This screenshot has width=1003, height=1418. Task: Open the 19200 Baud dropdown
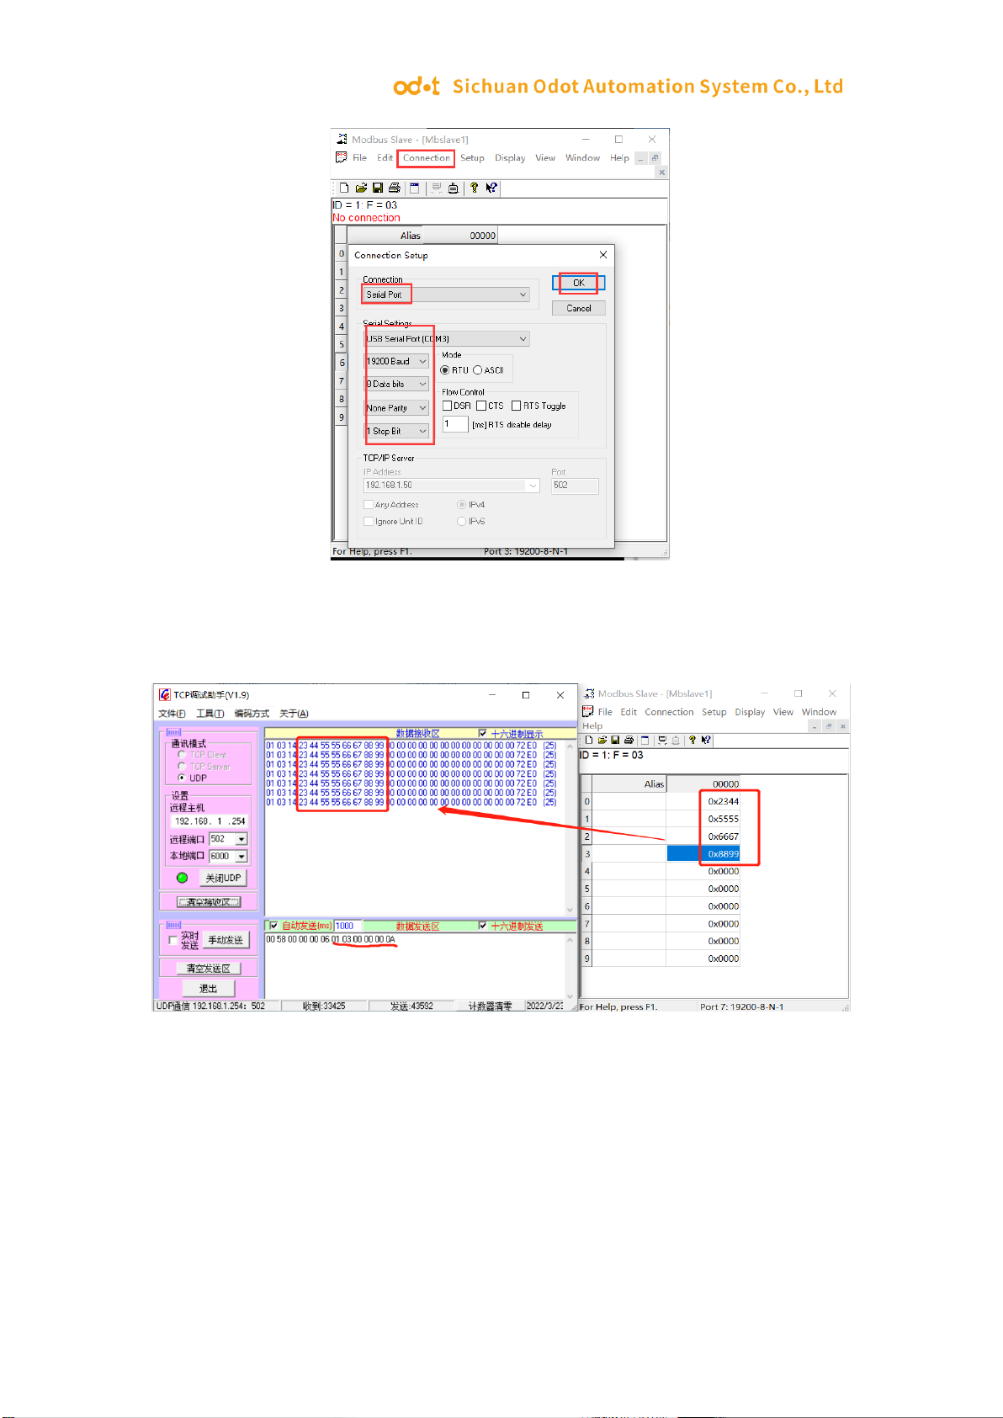pyautogui.click(x=397, y=361)
